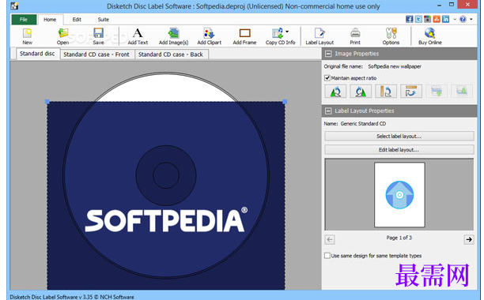Create a new project with New
This screenshot has width=484, height=300.
[27, 36]
